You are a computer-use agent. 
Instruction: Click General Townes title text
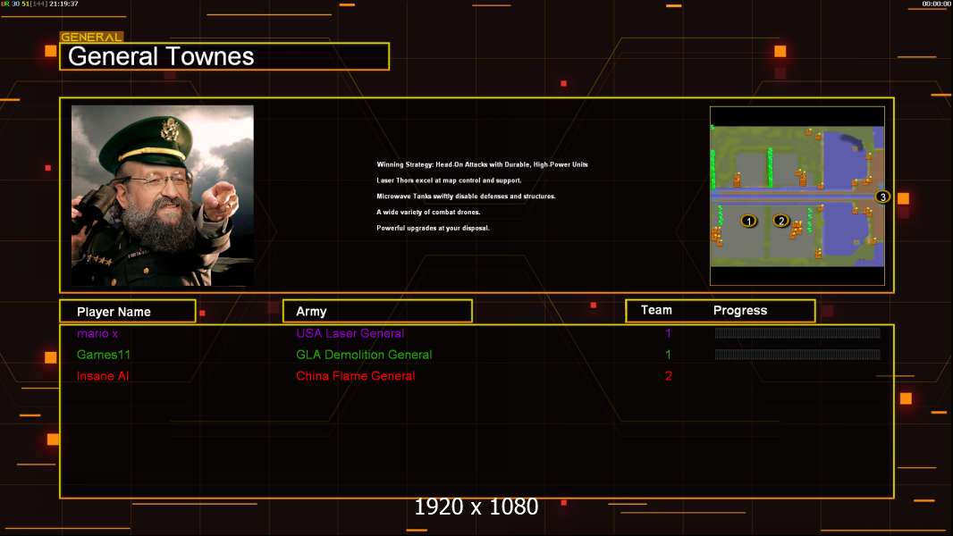click(161, 56)
